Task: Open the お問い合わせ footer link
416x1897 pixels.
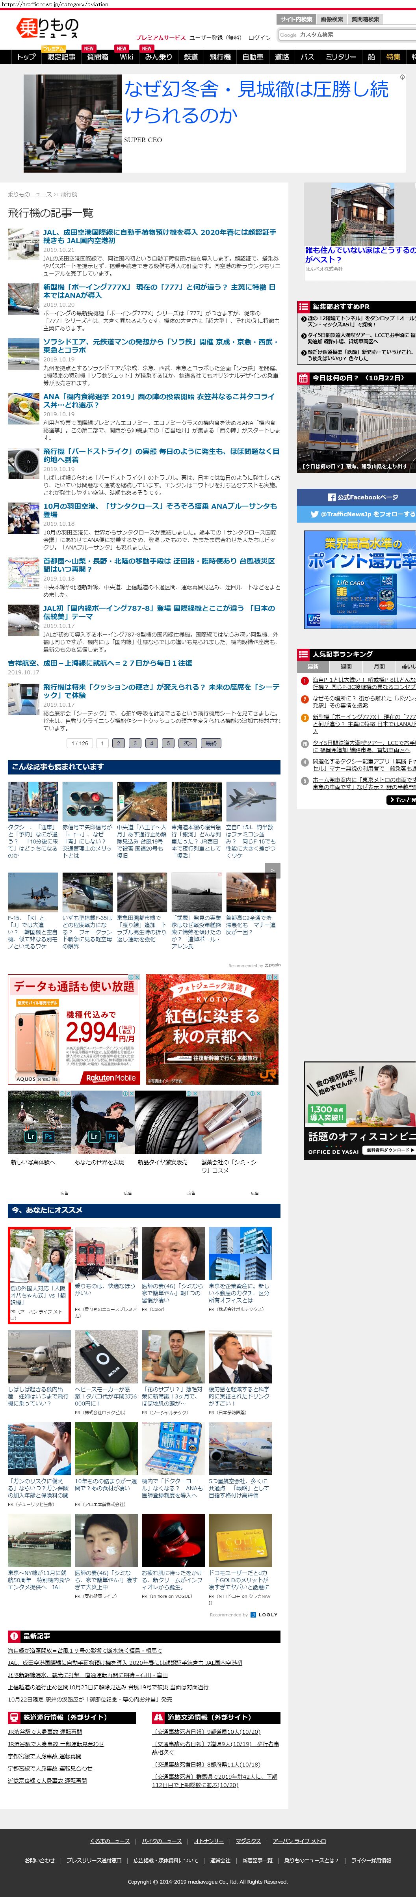Action: click(x=40, y=1860)
